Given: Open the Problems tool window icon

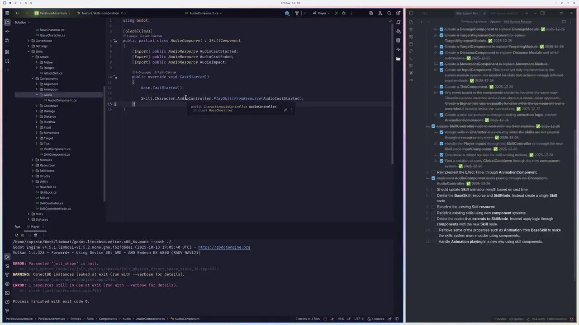Looking at the screenshot, I should (7, 301).
